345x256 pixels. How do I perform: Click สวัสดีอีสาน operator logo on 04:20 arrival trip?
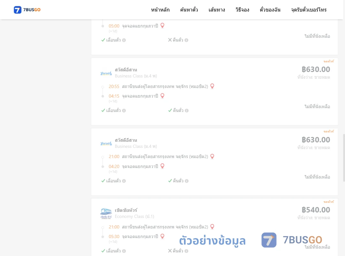pyautogui.click(x=106, y=144)
